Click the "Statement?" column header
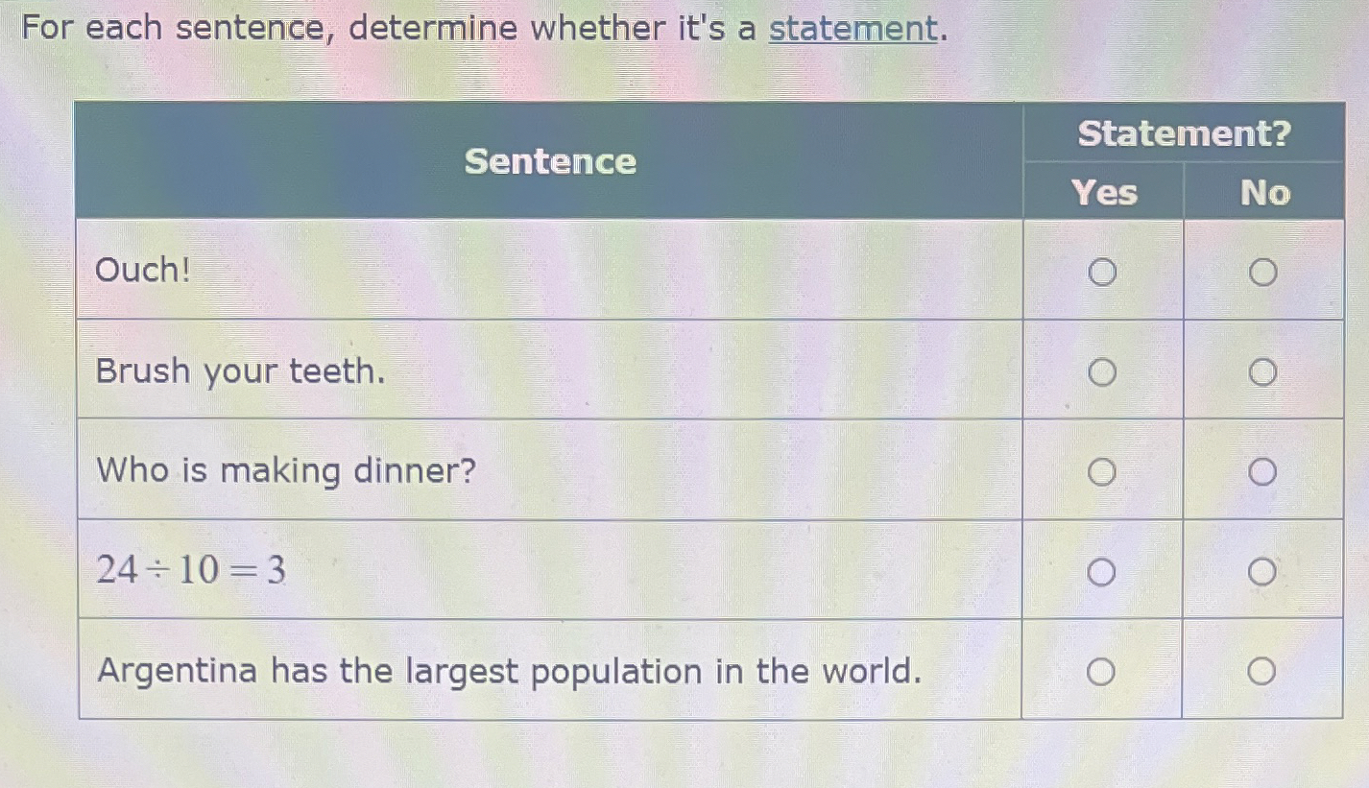This screenshot has width=1369, height=788. point(1183,133)
